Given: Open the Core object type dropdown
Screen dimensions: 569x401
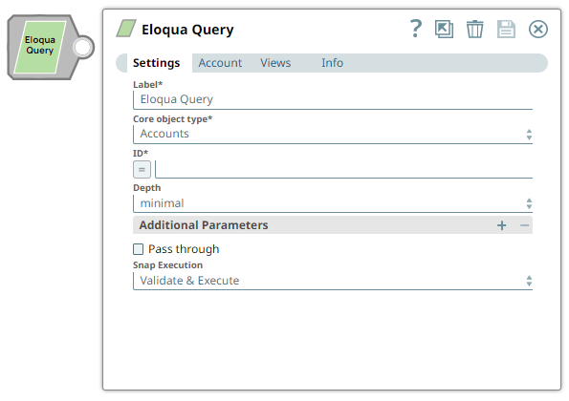Looking at the screenshot, I should [x=333, y=134].
